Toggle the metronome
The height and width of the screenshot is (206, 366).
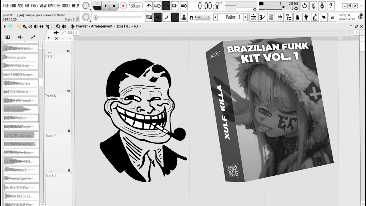pyautogui.click(x=149, y=6)
